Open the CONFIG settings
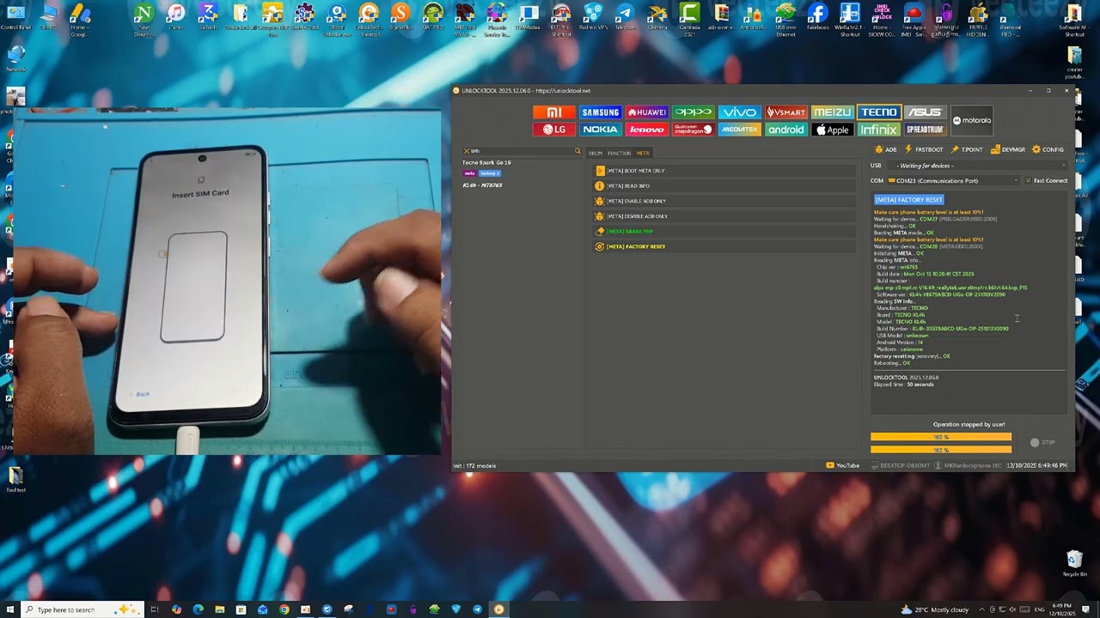The height and width of the screenshot is (618, 1100). point(1048,149)
